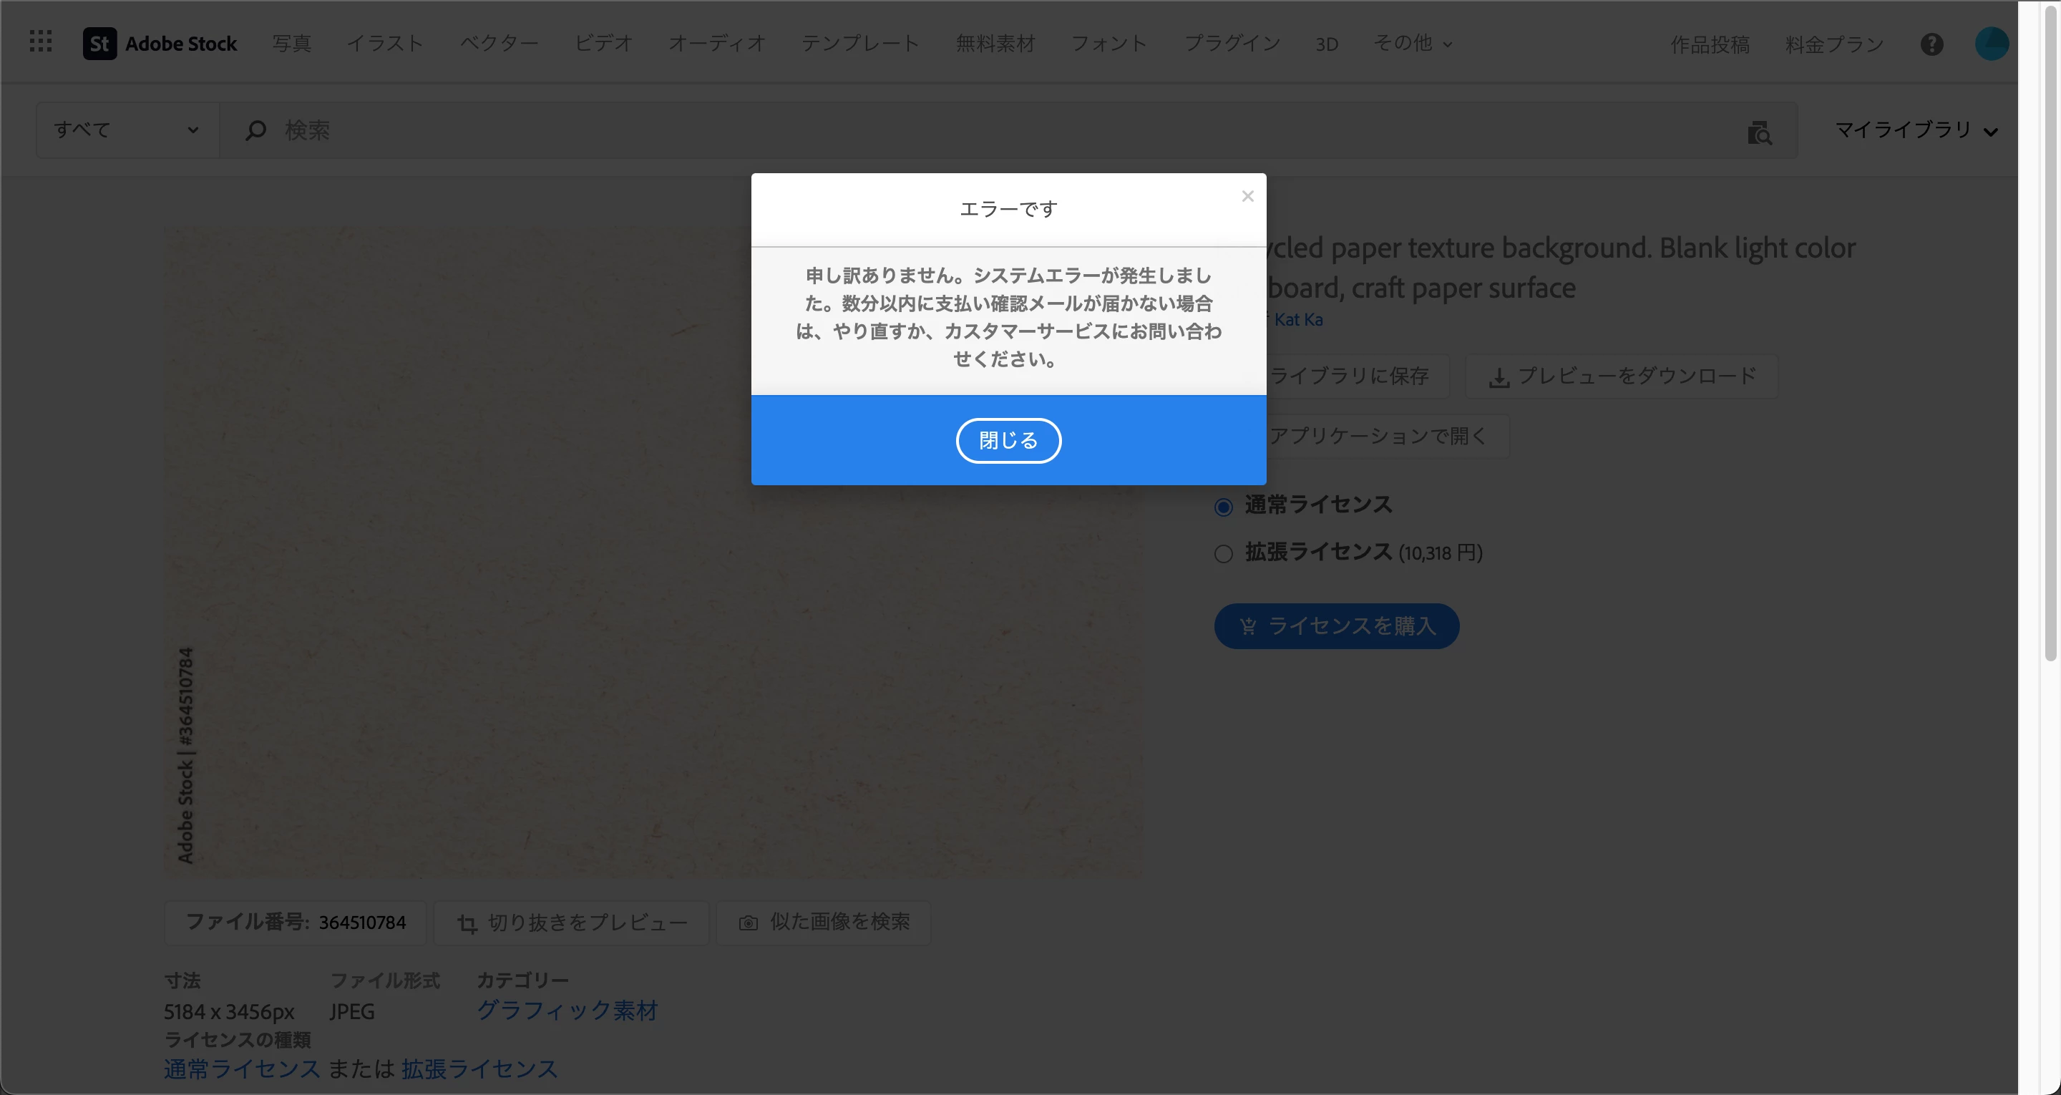Image resolution: width=2061 pixels, height=1095 pixels.
Task: Close error dialog with X icon
Action: coord(1247,196)
